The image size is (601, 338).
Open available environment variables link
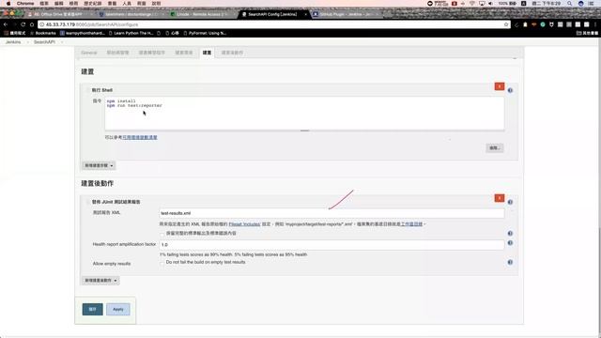pyautogui.click(x=140, y=137)
